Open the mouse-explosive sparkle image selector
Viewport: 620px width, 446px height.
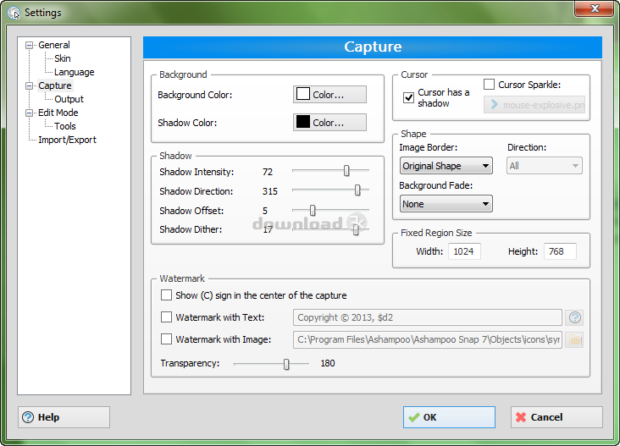(x=534, y=105)
